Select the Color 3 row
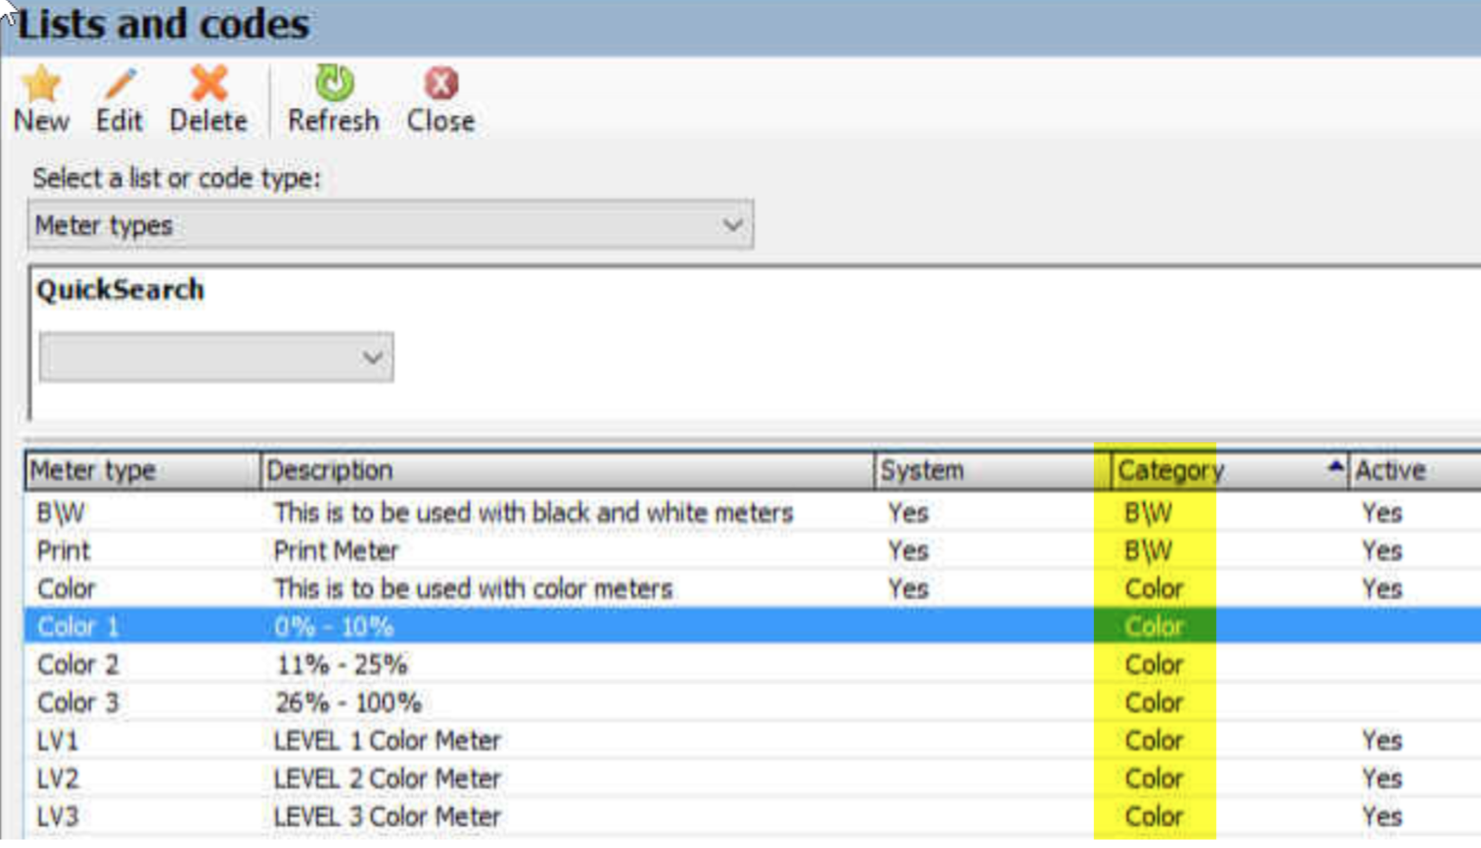This screenshot has height=848, width=1481. [x=753, y=702]
